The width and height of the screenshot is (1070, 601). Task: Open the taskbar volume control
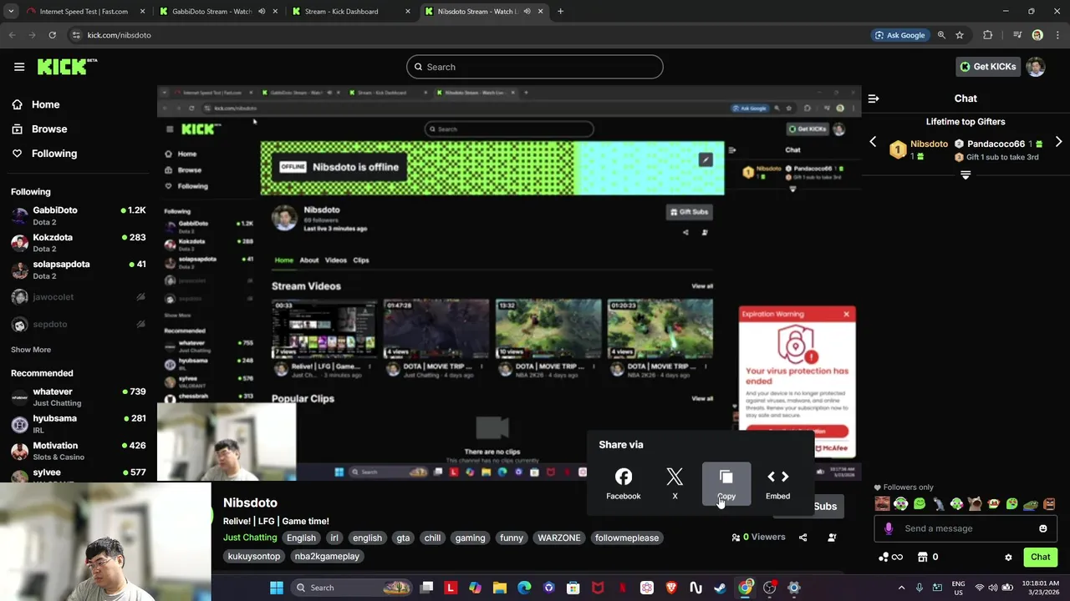[x=993, y=588]
